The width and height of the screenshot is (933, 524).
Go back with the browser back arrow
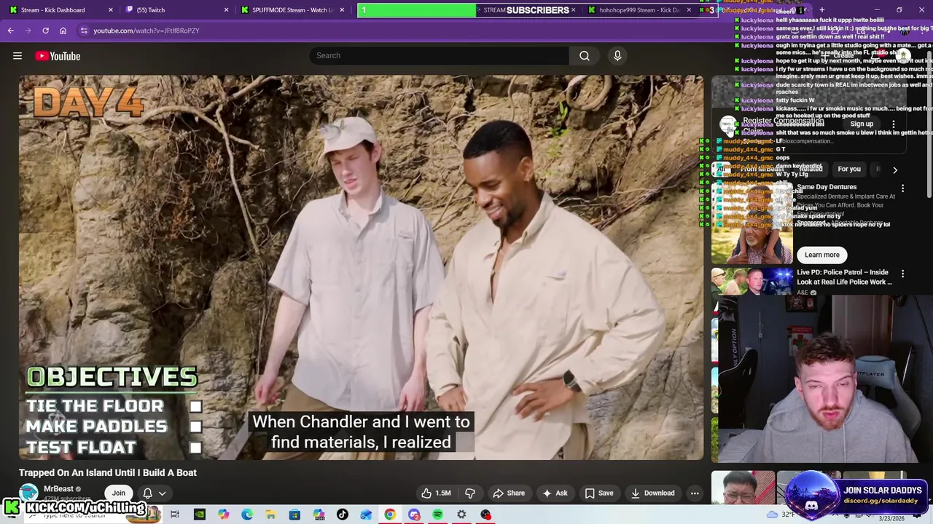point(10,31)
